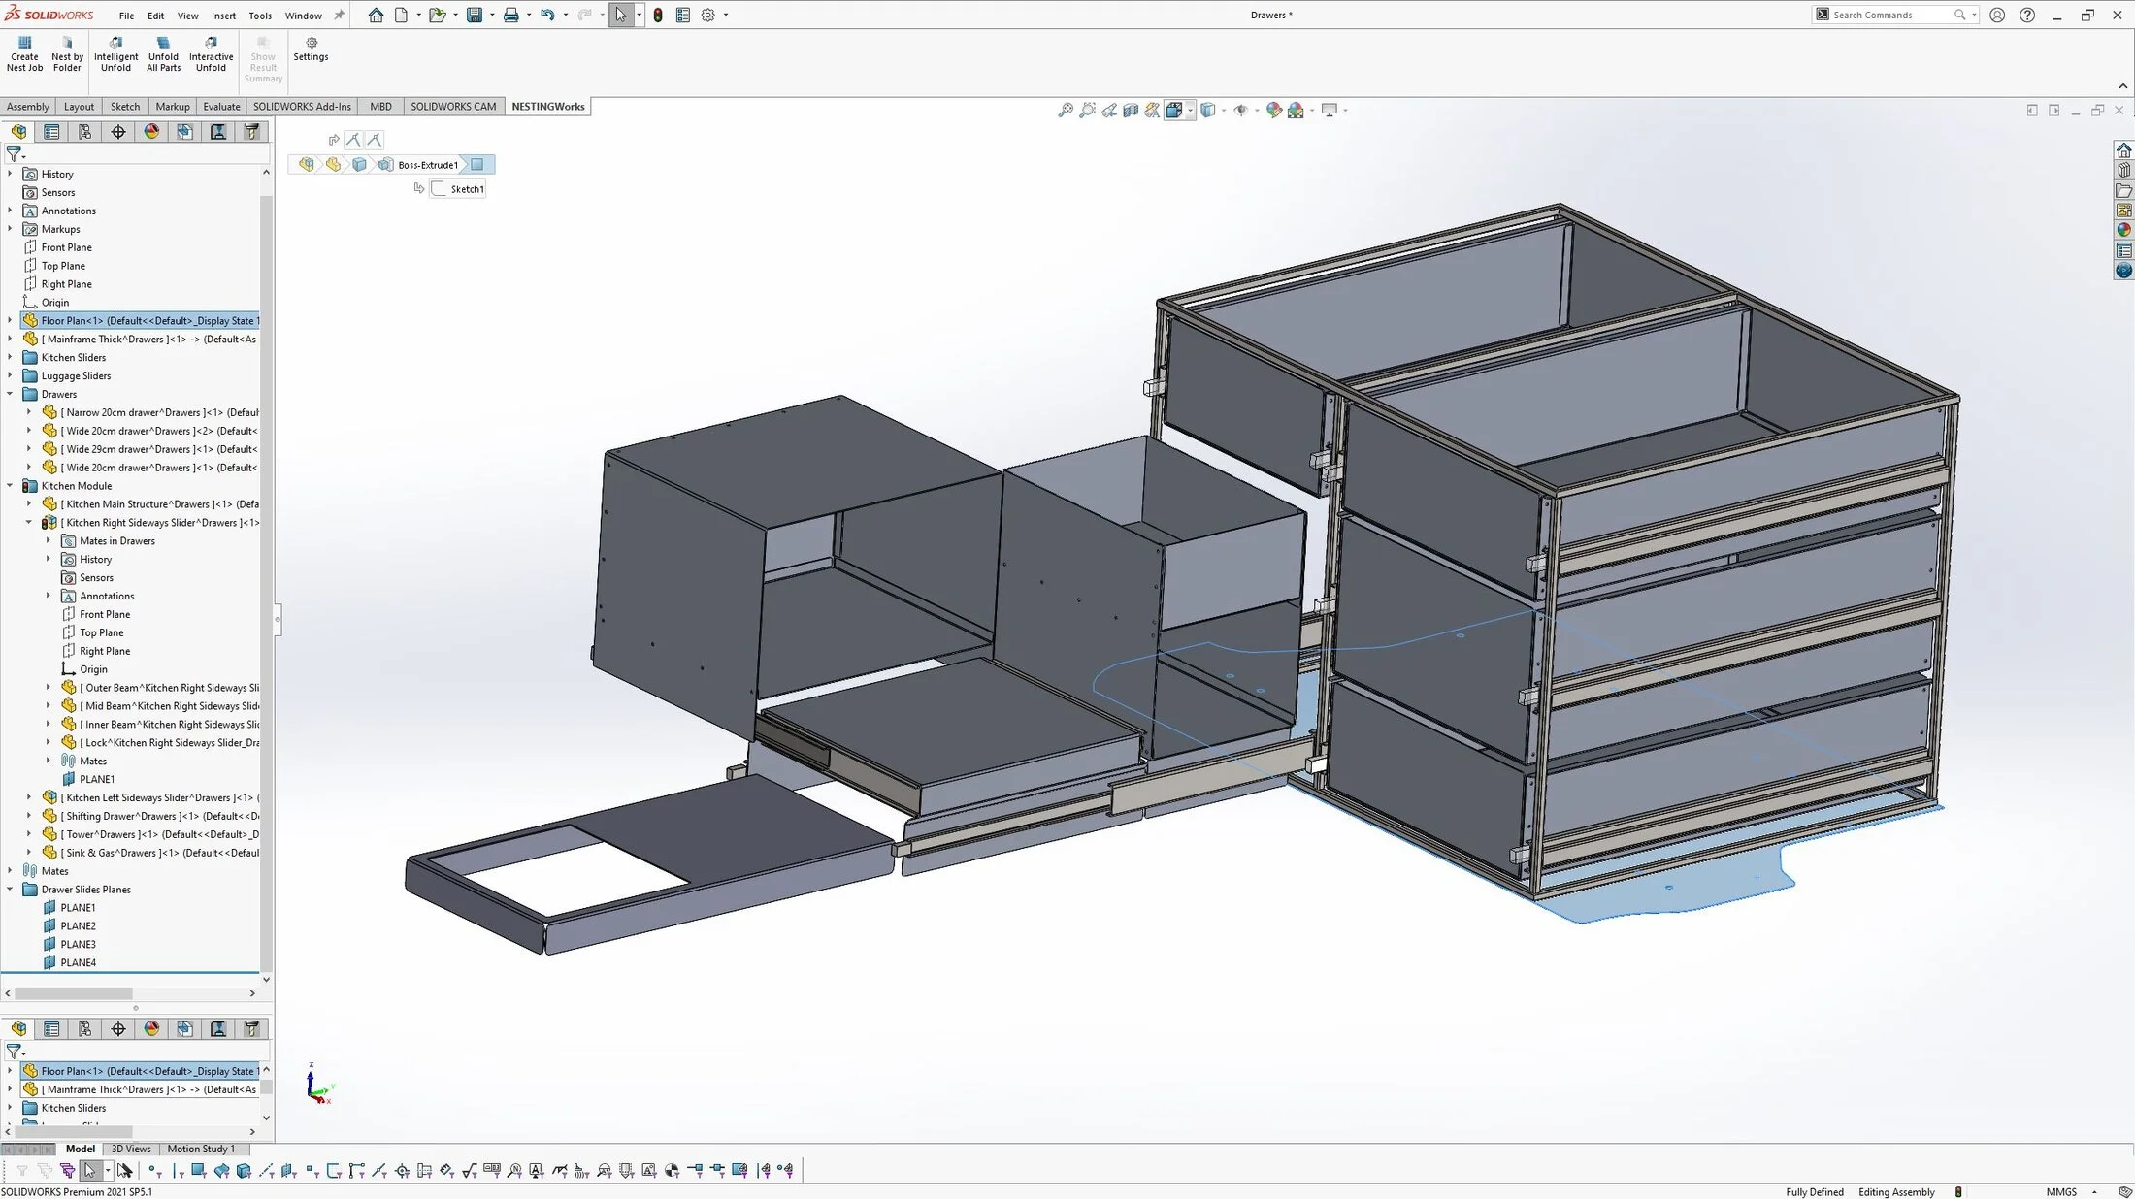Click the user Login icon
The height and width of the screenshot is (1199, 2135).
pyautogui.click(x=1997, y=15)
